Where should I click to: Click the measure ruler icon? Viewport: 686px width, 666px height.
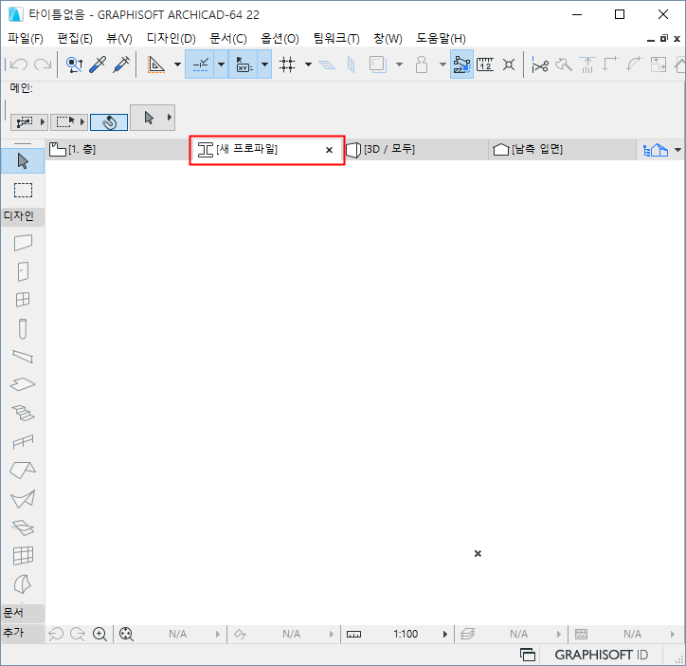[x=485, y=65]
